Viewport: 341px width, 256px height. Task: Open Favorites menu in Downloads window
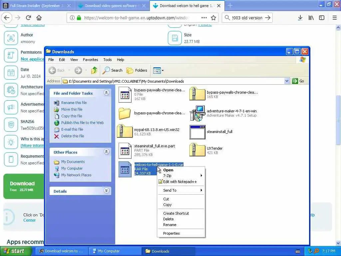pyautogui.click(x=91, y=60)
